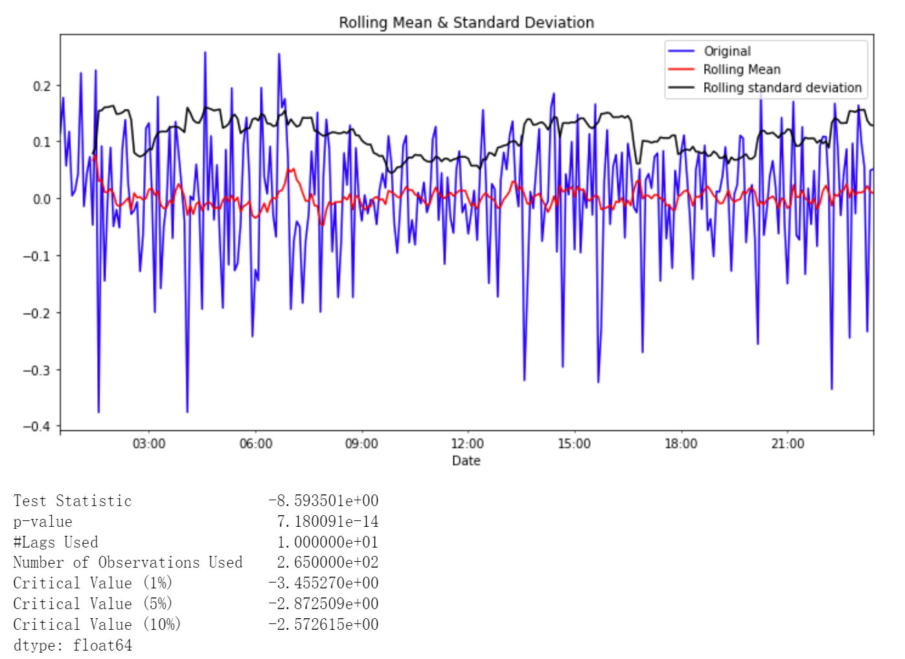Click the value -2.872509e+00

(324, 604)
